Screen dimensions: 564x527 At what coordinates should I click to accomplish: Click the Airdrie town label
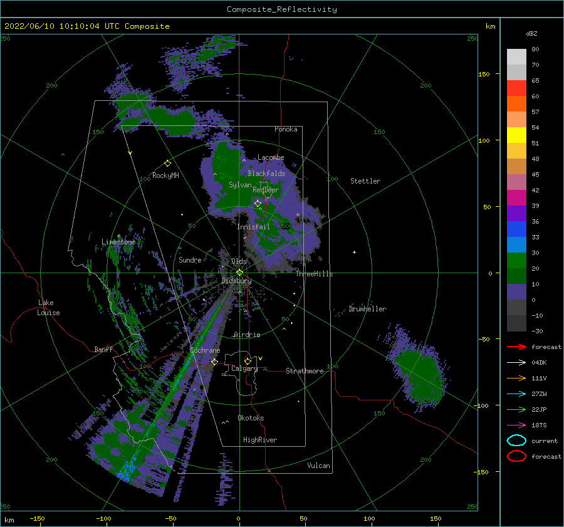pos(247,335)
